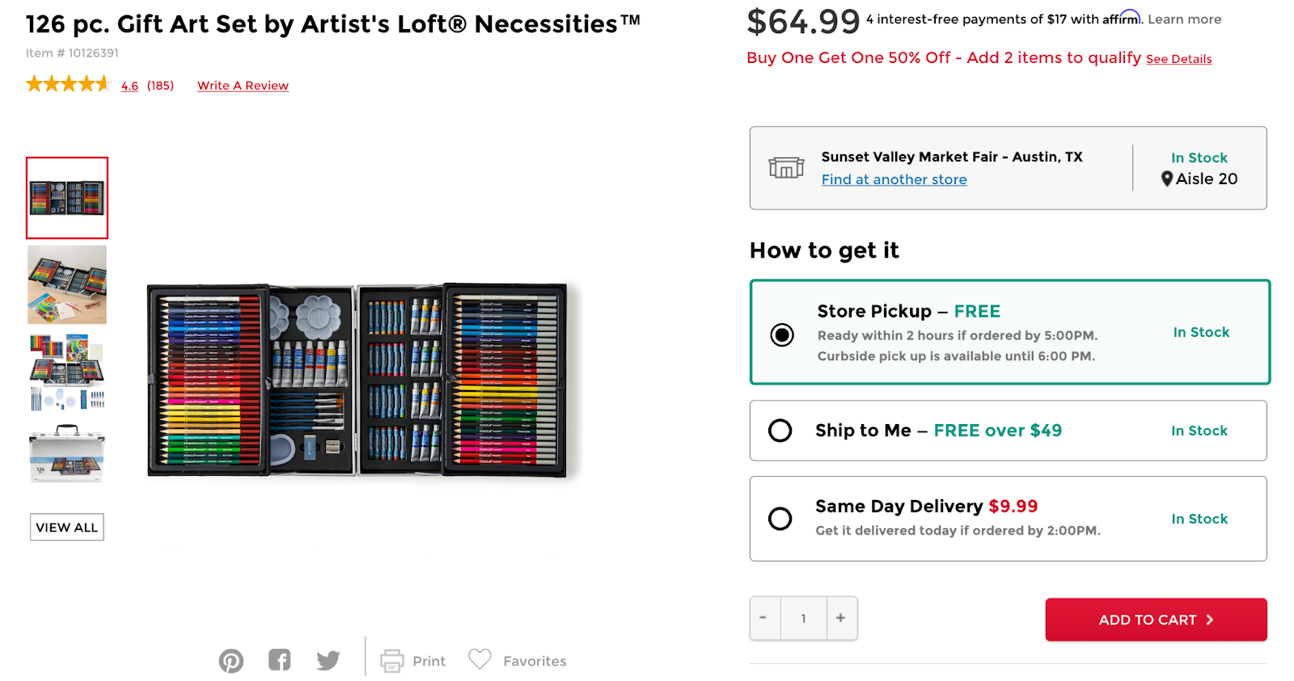Add to Favorites heart icon
Viewport: 1294px width, 681px height.
pos(480,660)
